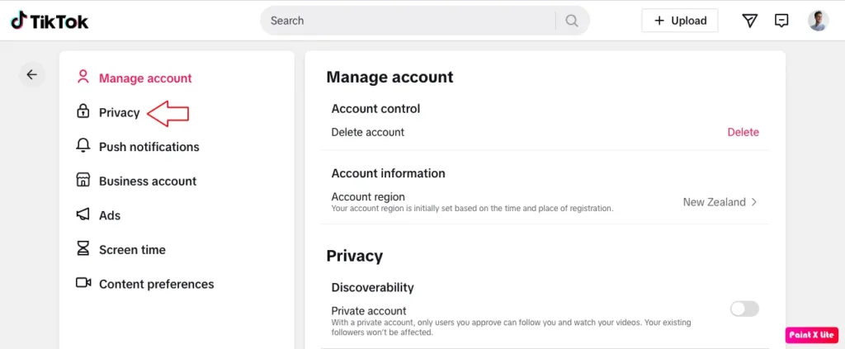Viewport: 845px width, 349px height.
Task: Open the Inbox chat bubble icon
Action: pos(781,21)
